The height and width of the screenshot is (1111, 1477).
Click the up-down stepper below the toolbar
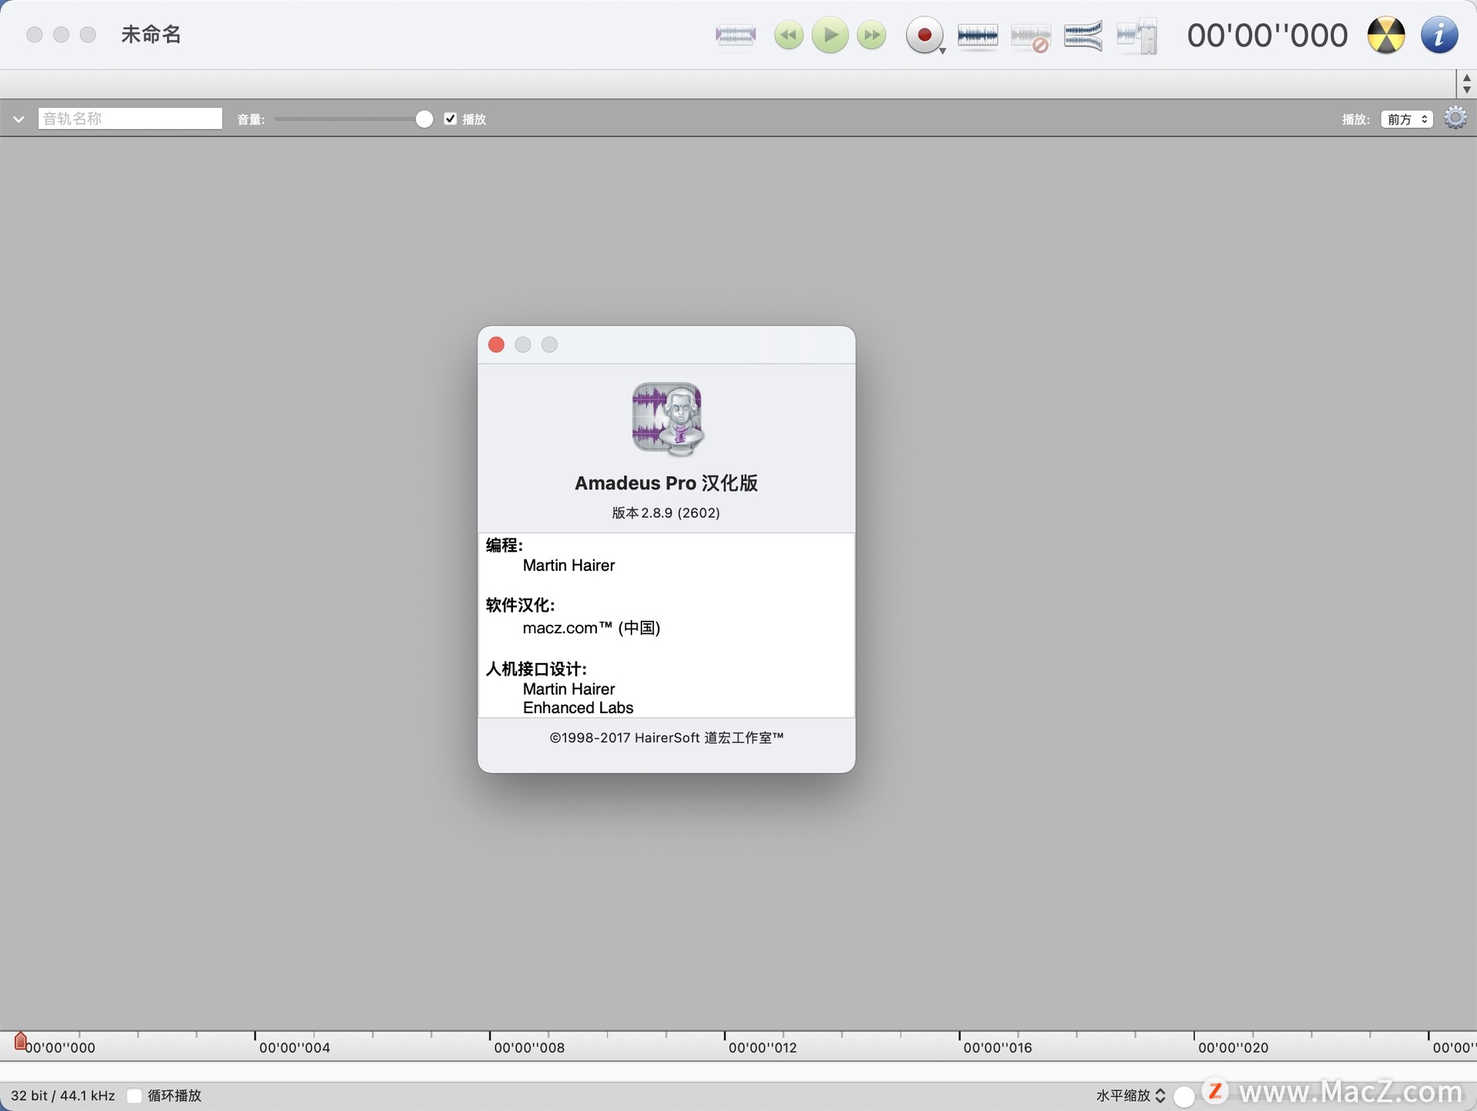1466,83
